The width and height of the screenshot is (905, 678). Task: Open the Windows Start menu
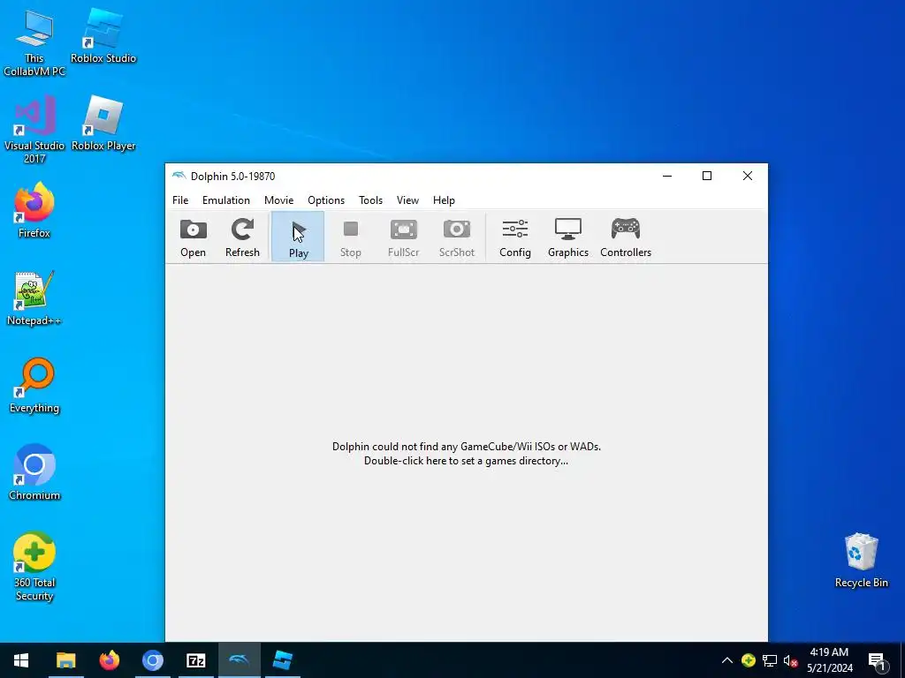21,660
